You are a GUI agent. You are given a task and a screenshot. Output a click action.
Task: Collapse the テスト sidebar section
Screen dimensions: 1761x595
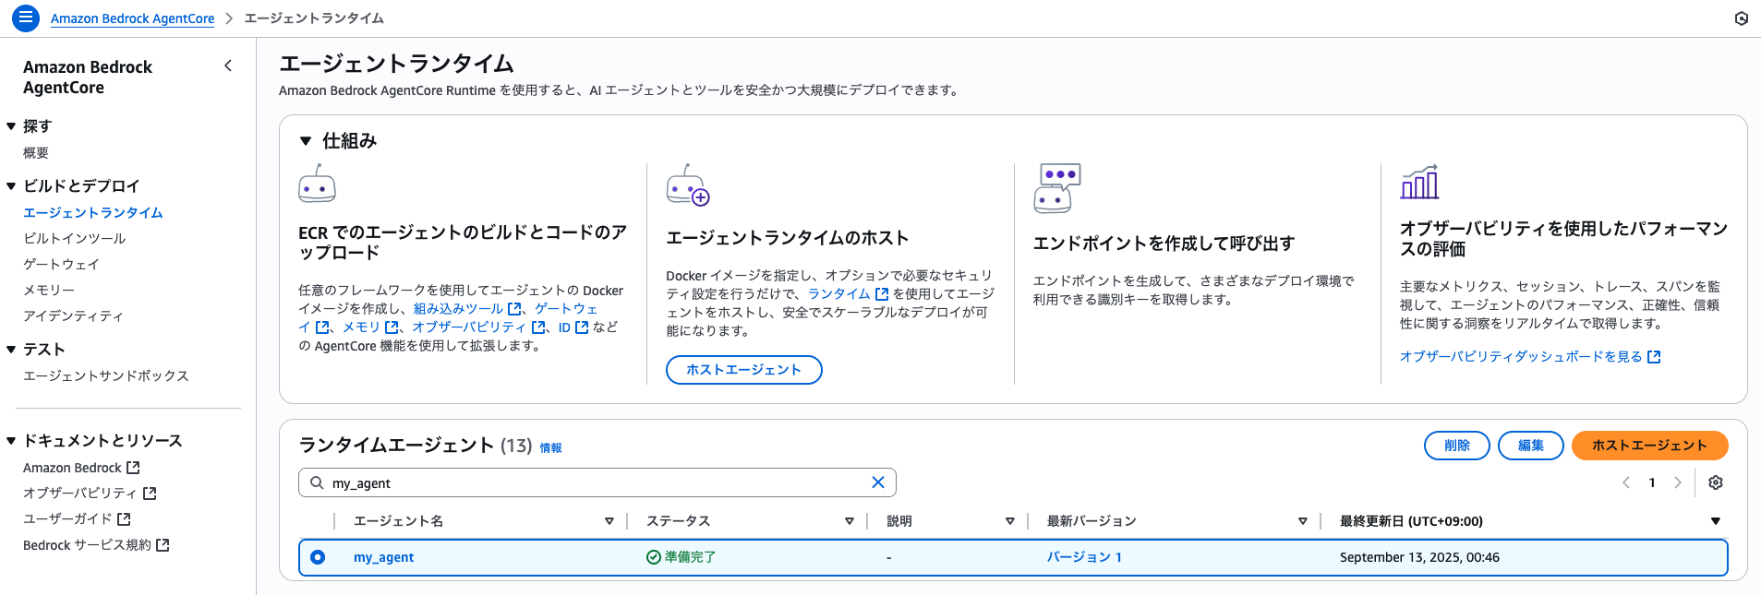coord(11,350)
